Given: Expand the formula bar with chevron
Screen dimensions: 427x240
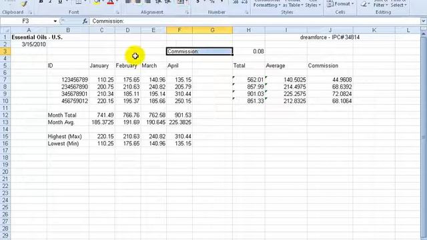Looking at the screenshot, I should coord(423,21).
